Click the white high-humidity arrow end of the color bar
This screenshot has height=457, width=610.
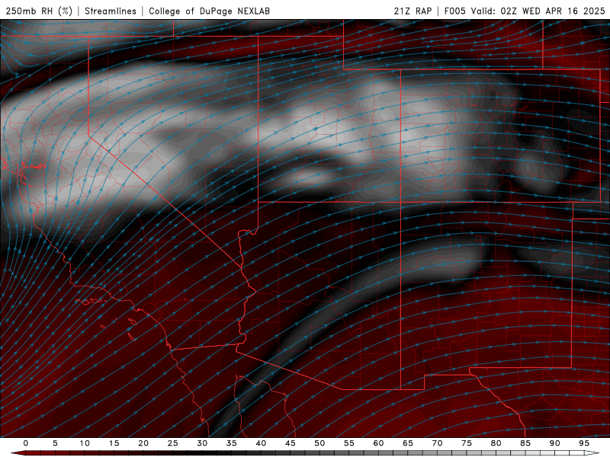[x=592, y=453]
